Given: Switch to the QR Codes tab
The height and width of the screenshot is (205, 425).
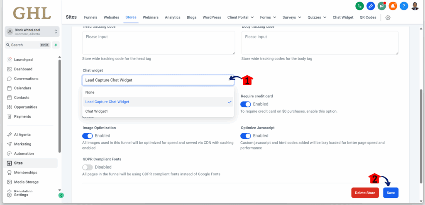Looking at the screenshot, I should pyautogui.click(x=368, y=17).
